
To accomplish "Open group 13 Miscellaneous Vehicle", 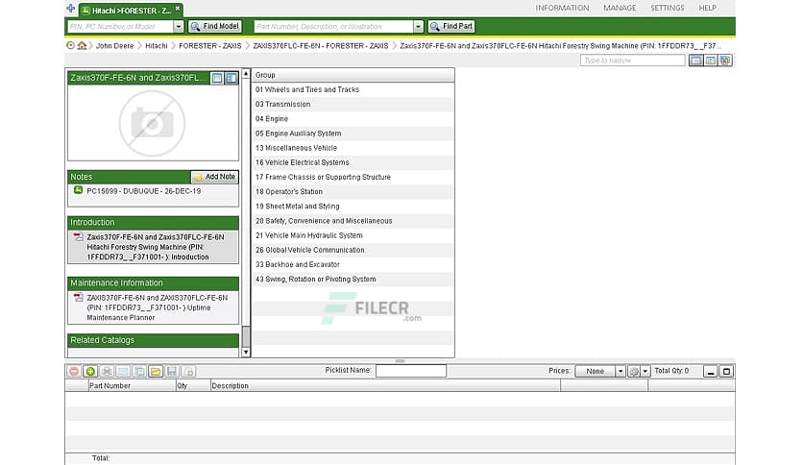I will point(353,148).
